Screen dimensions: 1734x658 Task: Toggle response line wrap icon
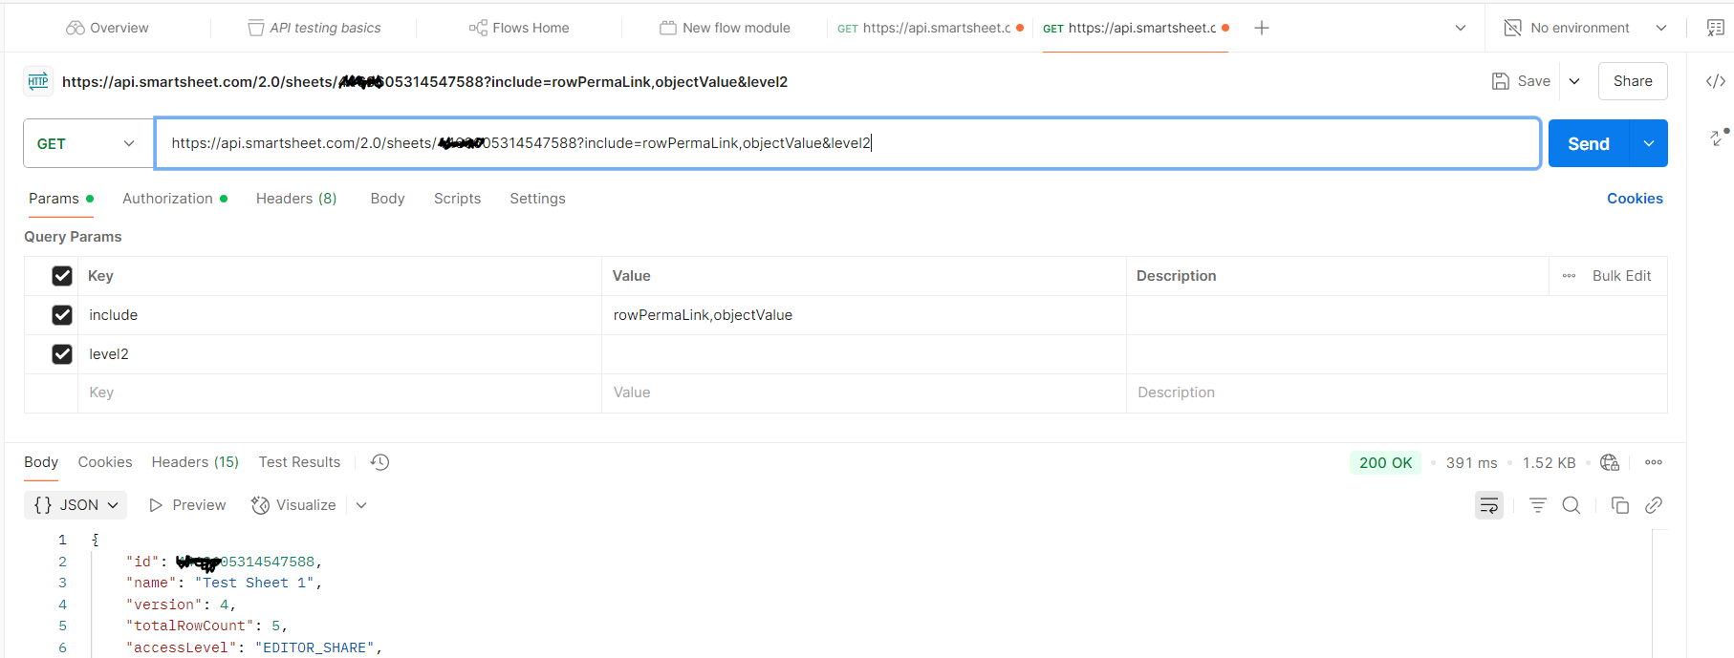coord(1489,505)
